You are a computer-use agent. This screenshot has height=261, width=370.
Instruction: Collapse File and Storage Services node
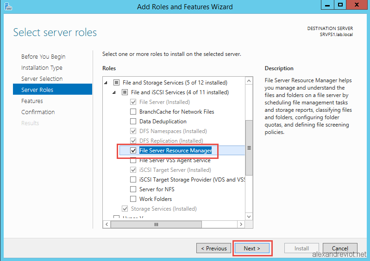tap(106, 83)
